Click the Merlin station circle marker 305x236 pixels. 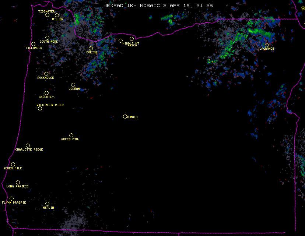point(47,204)
